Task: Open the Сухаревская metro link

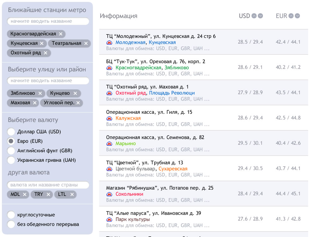Action: (173, 169)
